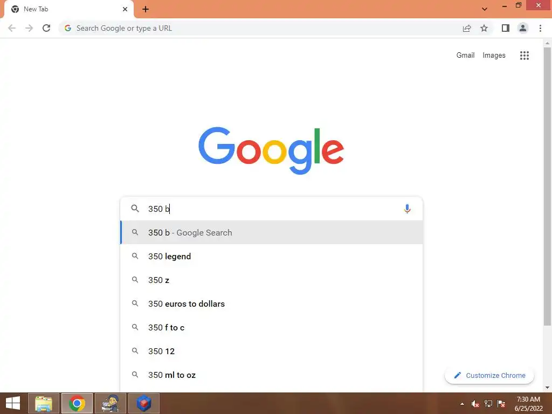The height and width of the screenshot is (414, 552).
Task: Open File Explorer from taskbar
Action: tap(44, 403)
